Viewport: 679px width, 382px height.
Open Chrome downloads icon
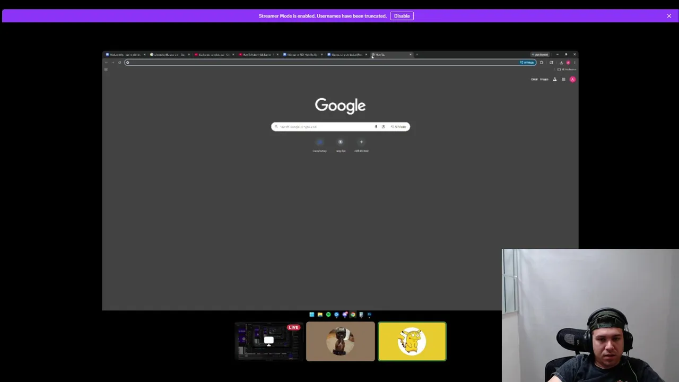pyautogui.click(x=561, y=63)
